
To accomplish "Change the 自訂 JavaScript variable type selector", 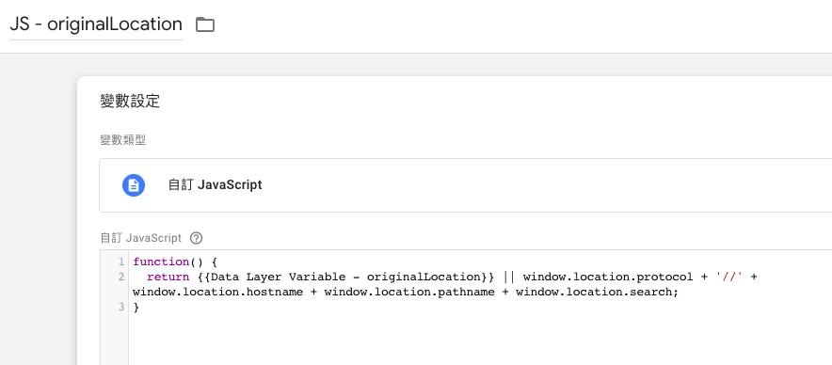I will click(465, 185).
